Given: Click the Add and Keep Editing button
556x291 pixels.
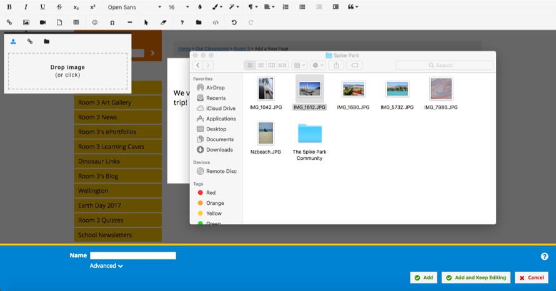Looking at the screenshot, I should point(476,277).
